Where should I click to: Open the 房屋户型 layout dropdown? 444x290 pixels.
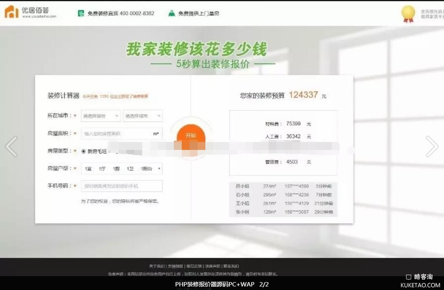[x=122, y=168]
